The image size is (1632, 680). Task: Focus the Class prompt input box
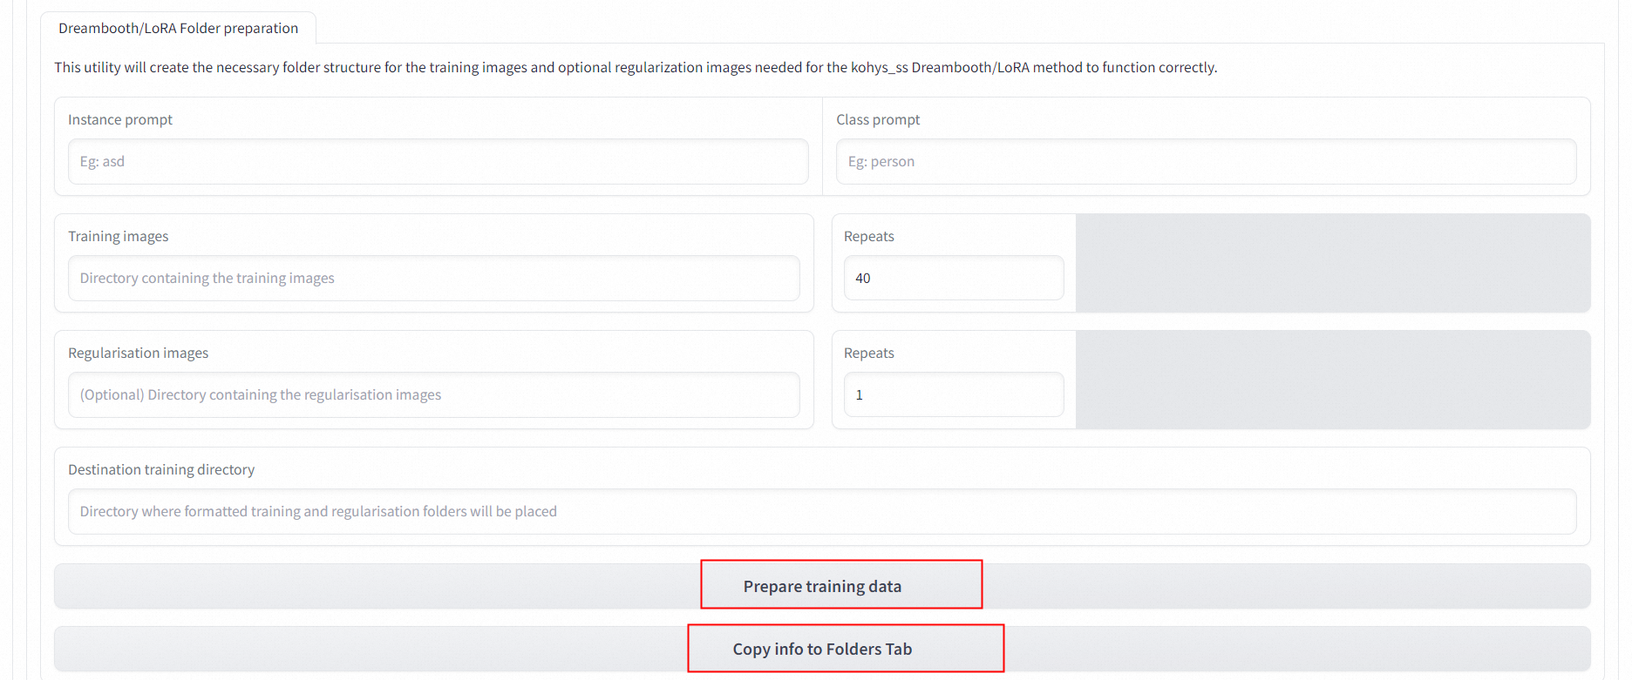tap(1206, 161)
